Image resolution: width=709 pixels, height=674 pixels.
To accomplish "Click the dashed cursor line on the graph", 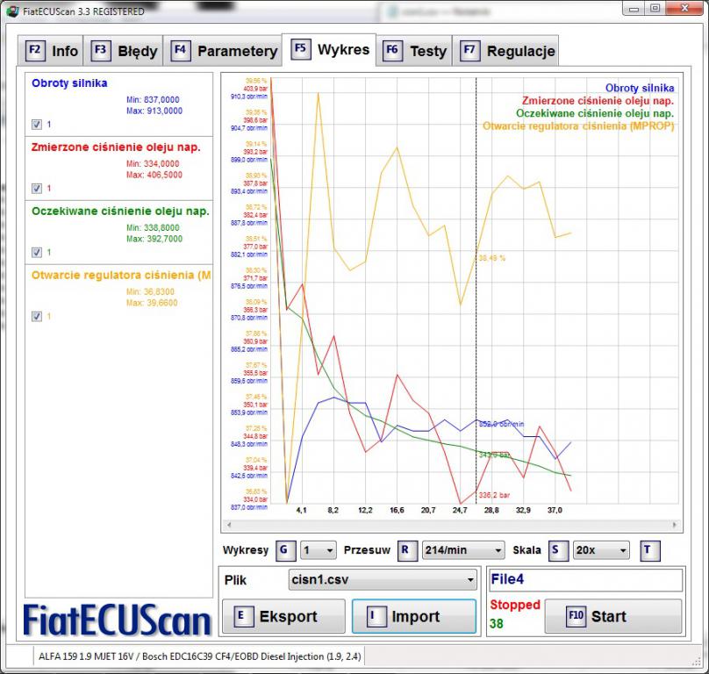I will pyautogui.click(x=476, y=290).
